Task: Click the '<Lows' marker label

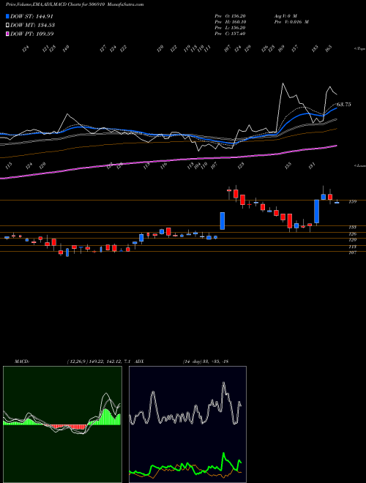Action: tap(359, 165)
